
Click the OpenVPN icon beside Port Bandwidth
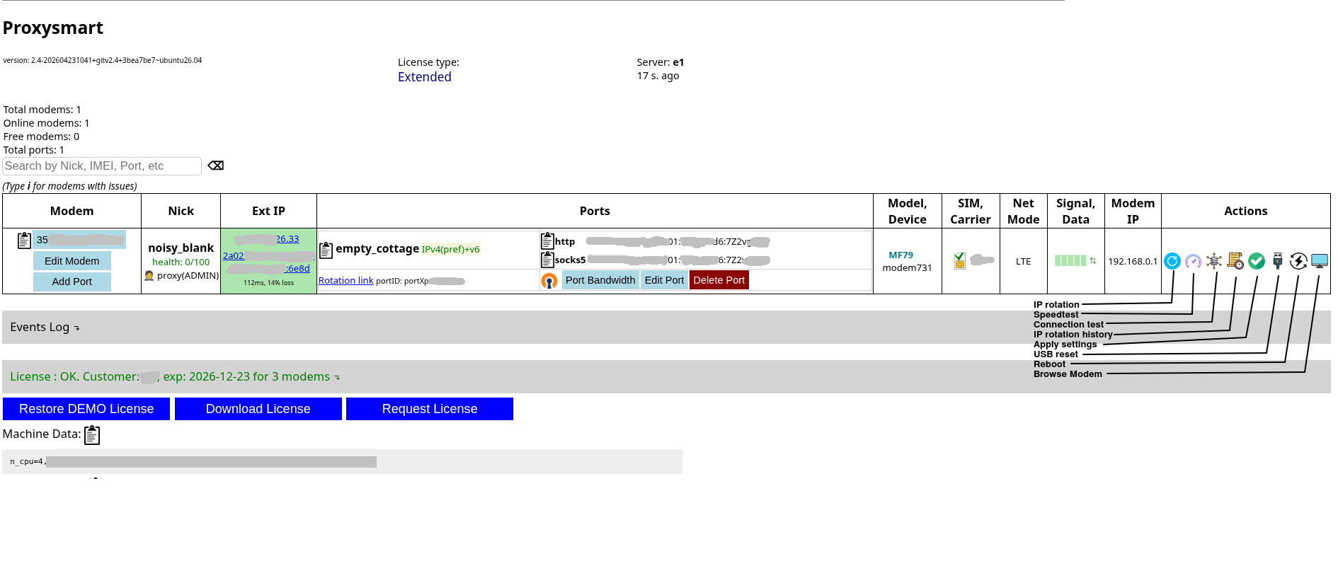[x=549, y=281]
